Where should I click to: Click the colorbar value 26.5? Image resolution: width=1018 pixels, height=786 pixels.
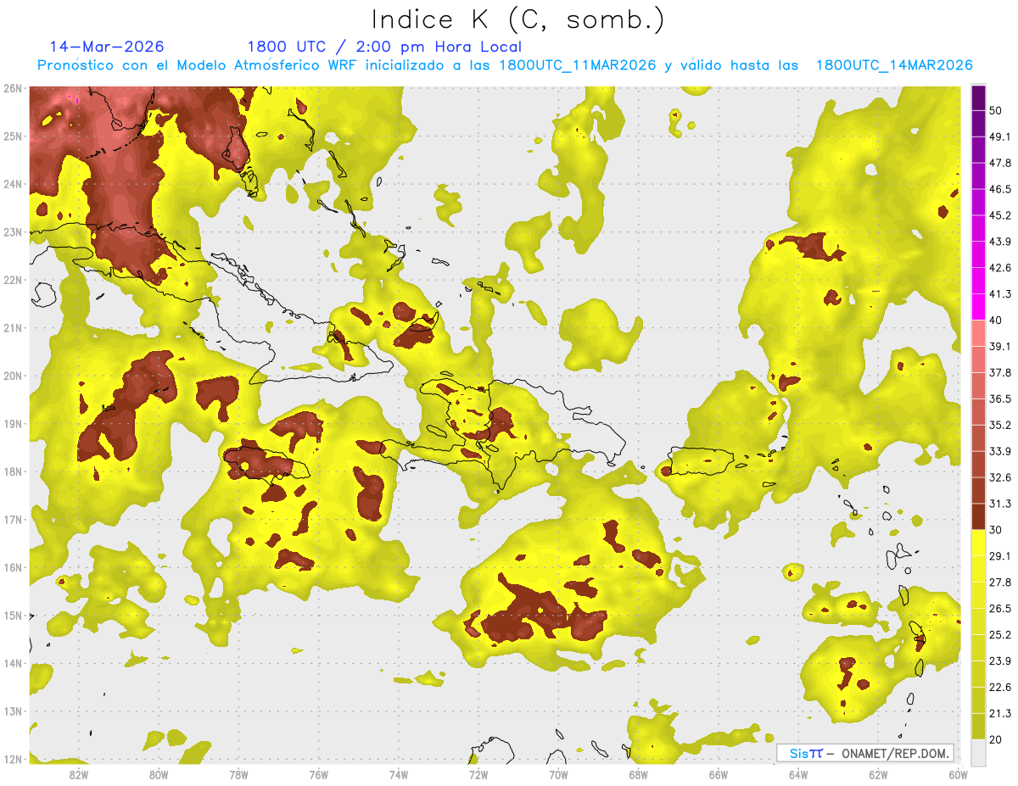click(1000, 609)
